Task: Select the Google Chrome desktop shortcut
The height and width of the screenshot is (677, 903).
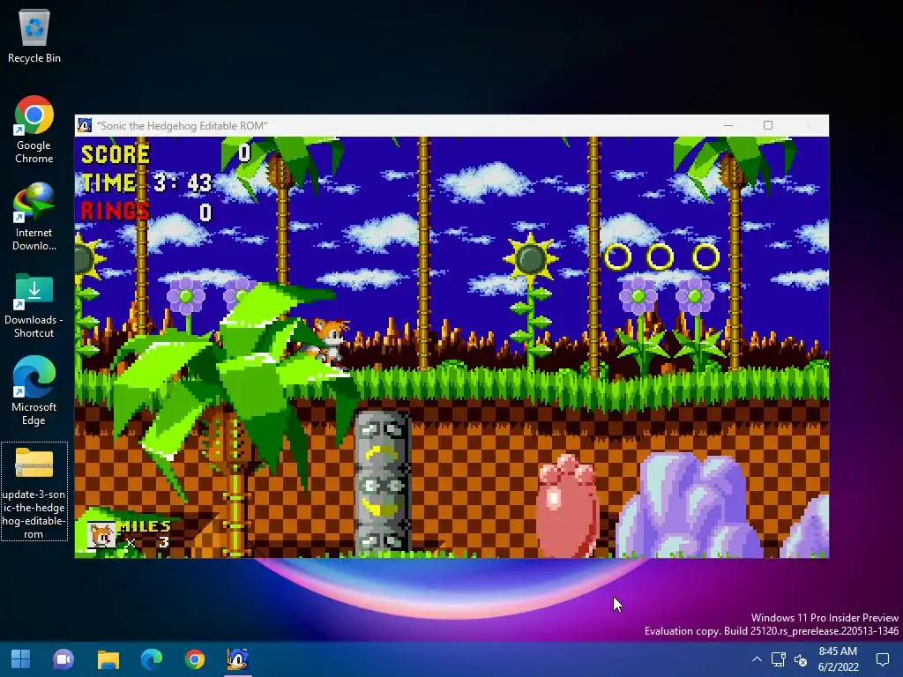Action: click(34, 130)
